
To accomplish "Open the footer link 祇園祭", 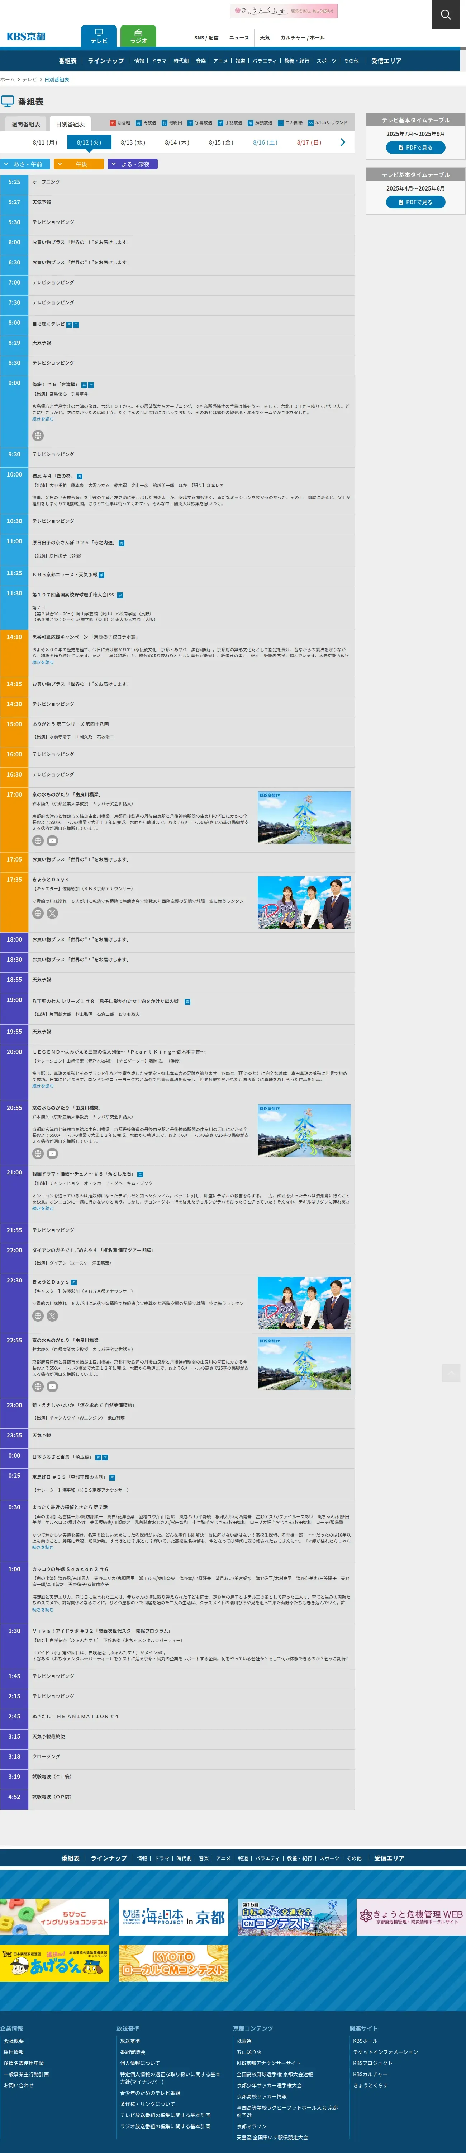I will (x=244, y=2040).
